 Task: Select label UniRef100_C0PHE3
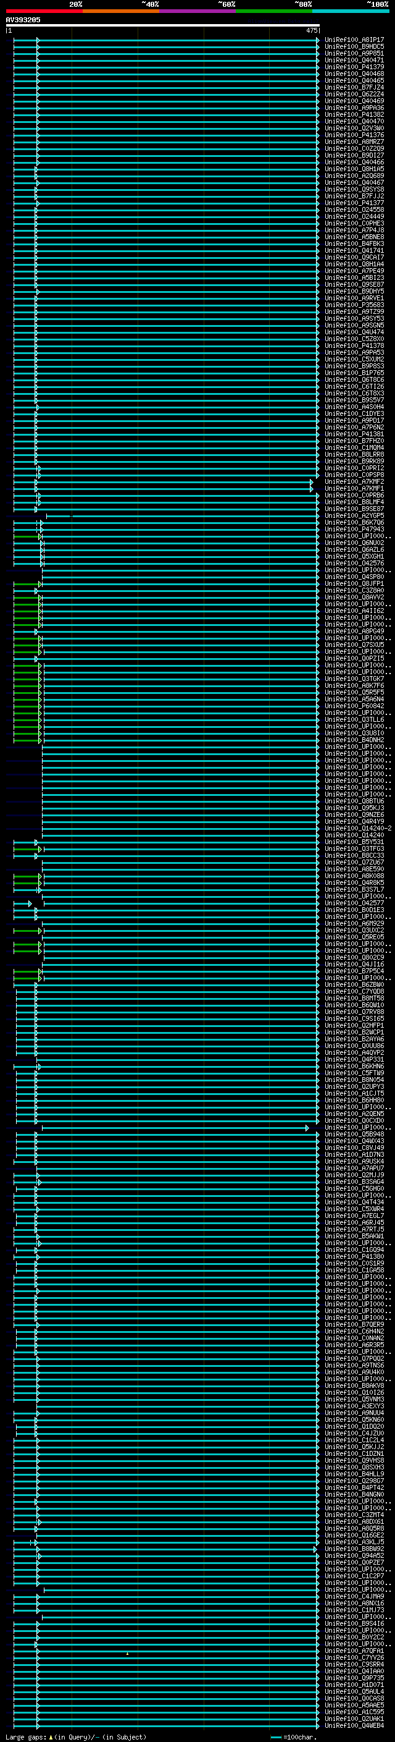354,223
